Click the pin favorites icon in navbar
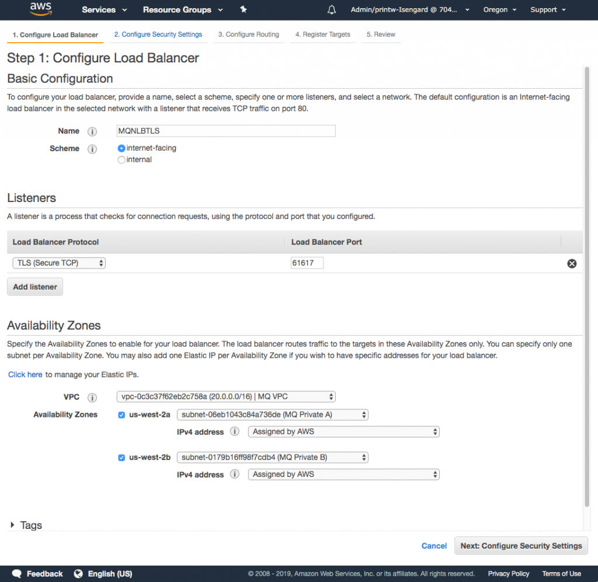Viewport: 598px width, 582px height. pyautogui.click(x=244, y=9)
